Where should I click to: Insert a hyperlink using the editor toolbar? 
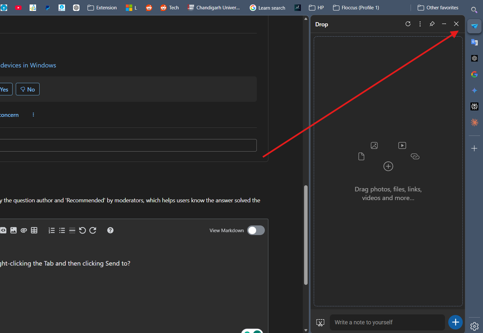pyautogui.click(x=24, y=230)
